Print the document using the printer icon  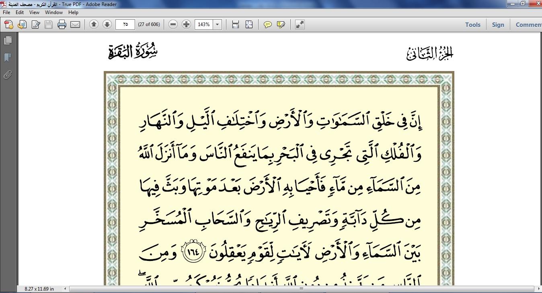click(62, 24)
